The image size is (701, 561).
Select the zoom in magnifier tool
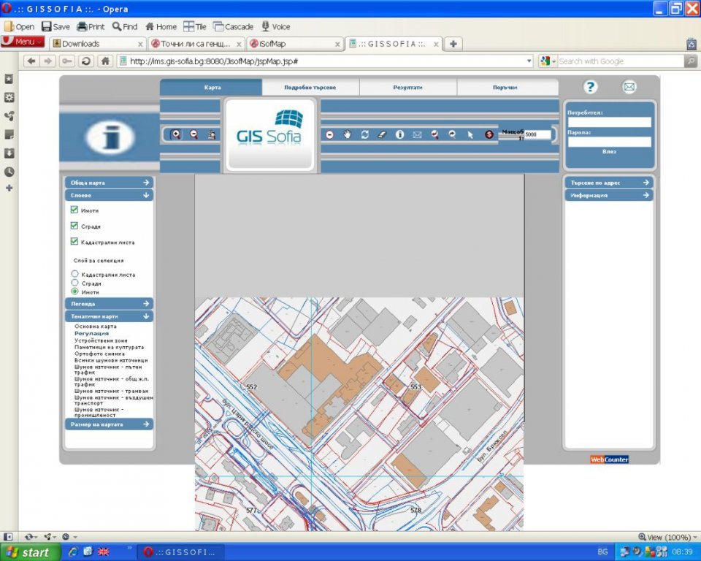176,134
